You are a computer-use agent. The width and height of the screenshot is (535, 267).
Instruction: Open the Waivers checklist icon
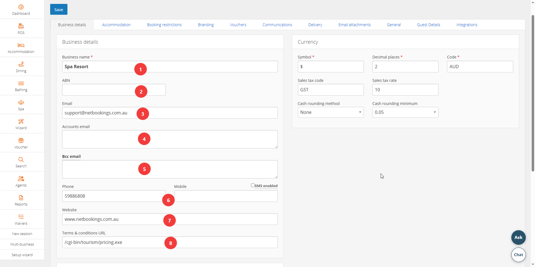pyautogui.click(x=21, y=217)
